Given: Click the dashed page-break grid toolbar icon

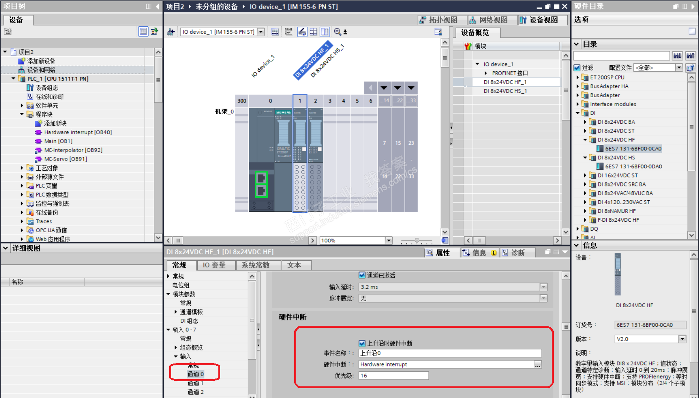Looking at the screenshot, I should click(313, 32).
